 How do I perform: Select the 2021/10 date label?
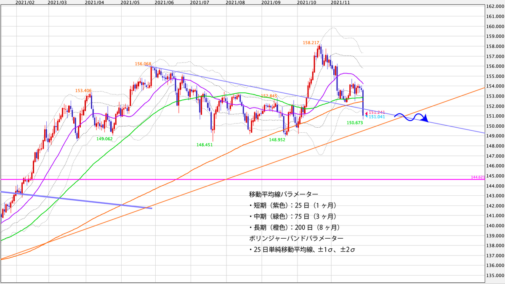point(306,3)
